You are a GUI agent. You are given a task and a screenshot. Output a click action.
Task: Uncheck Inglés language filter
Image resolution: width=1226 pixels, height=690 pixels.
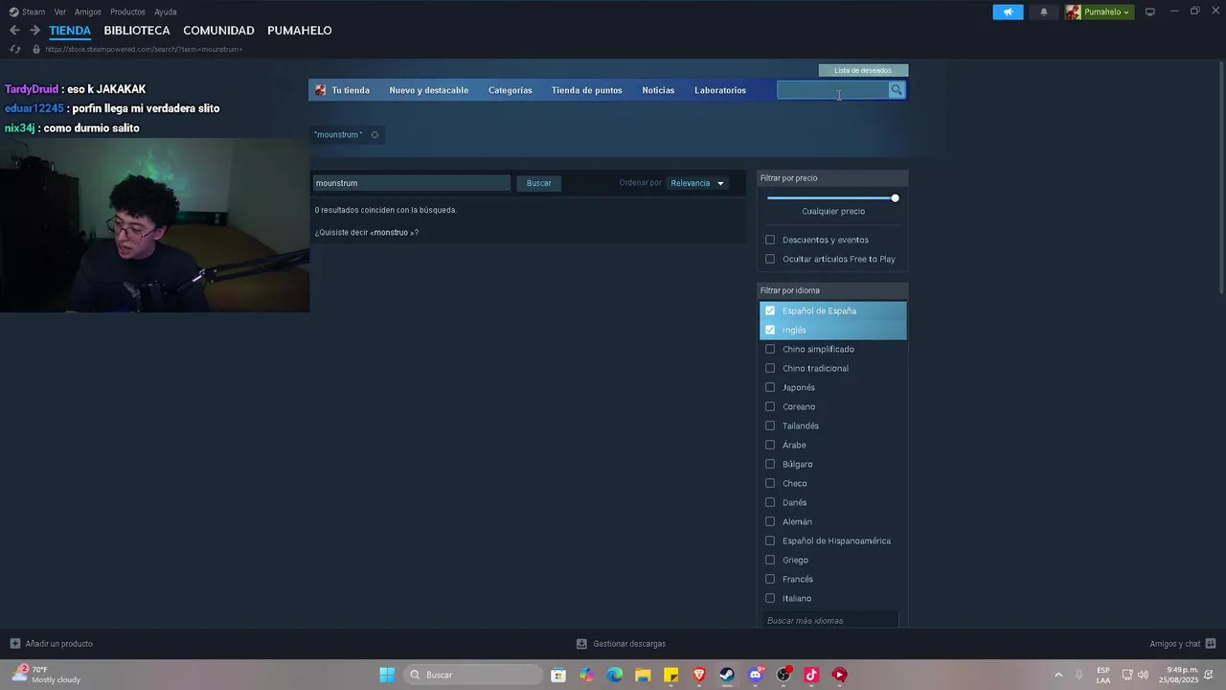point(770,330)
